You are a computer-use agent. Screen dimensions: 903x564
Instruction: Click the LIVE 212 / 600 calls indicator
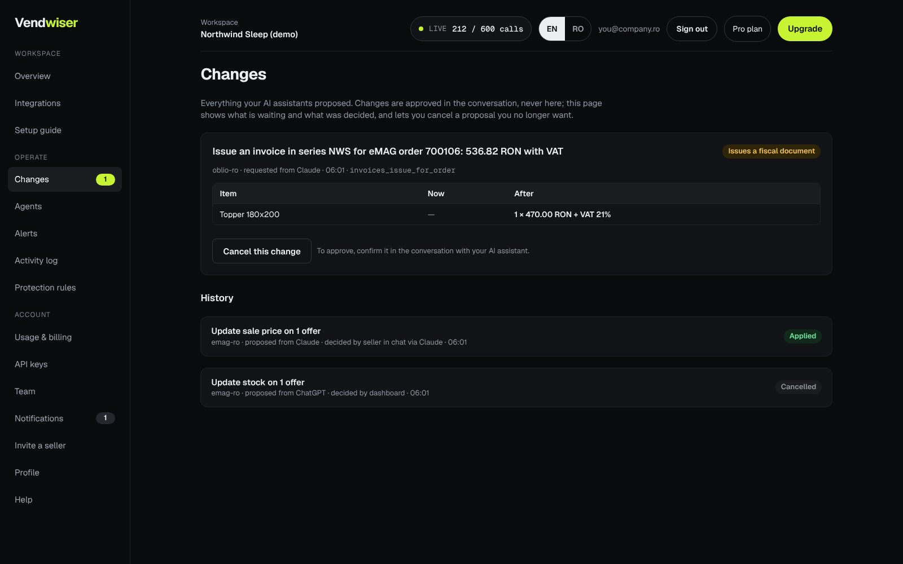coord(471,29)
